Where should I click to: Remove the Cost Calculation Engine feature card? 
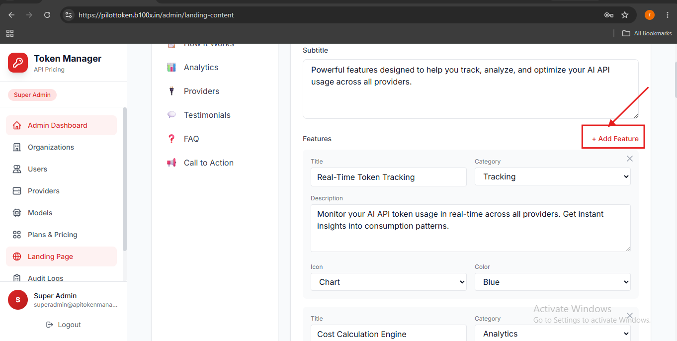pos(630,316)
